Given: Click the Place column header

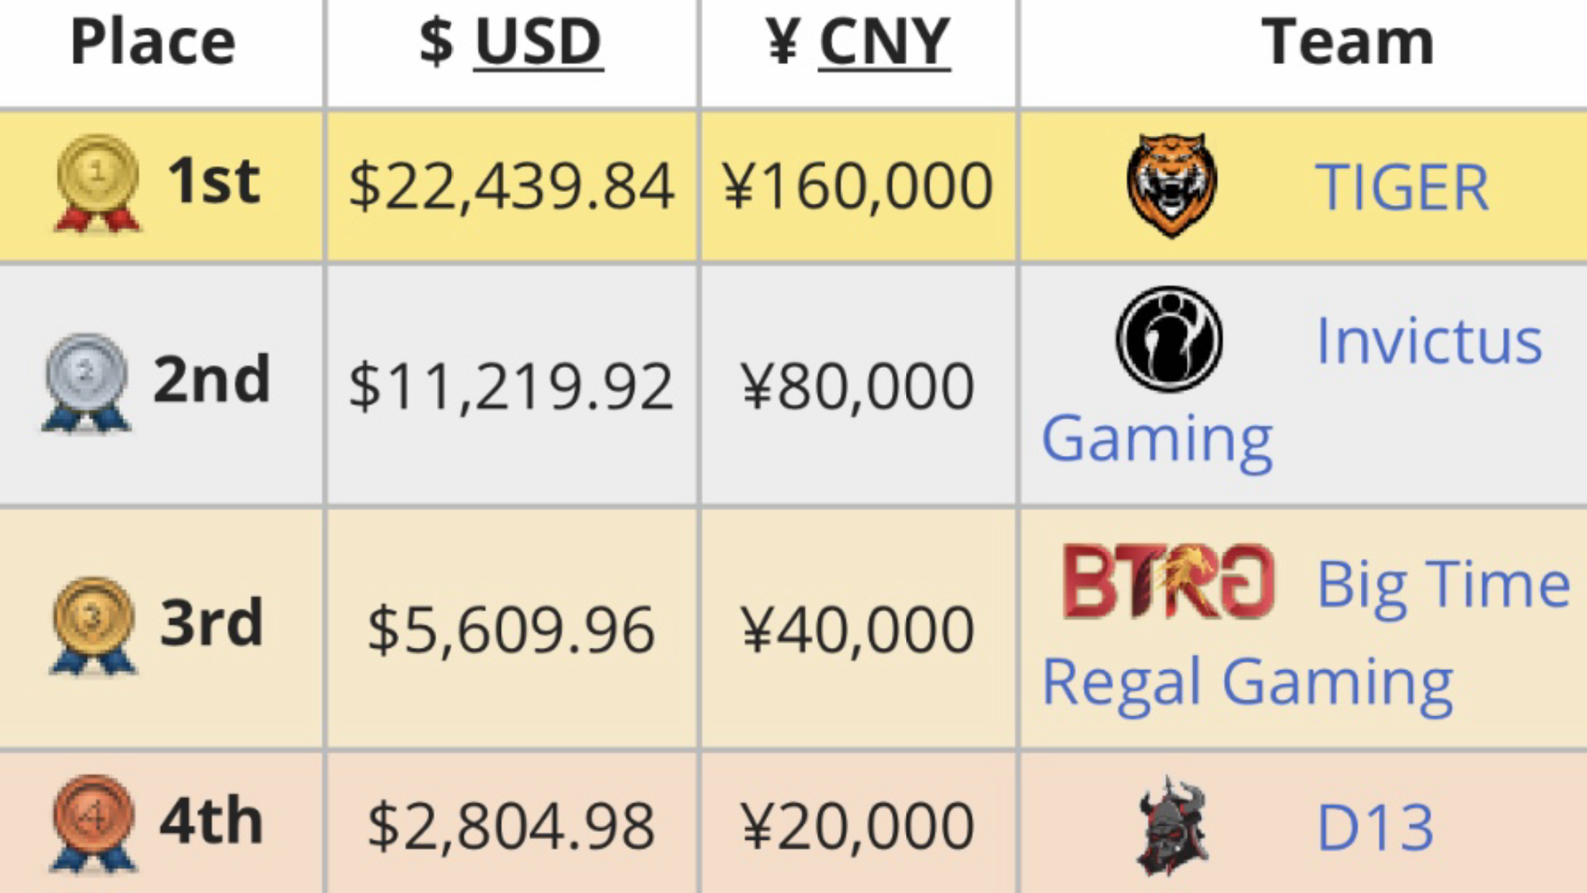Looking at the screenshot, I should (153, 42).
